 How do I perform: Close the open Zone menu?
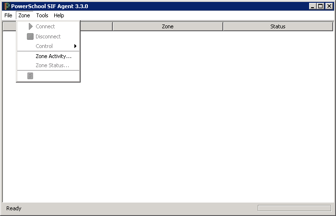[x=24, y=15]
